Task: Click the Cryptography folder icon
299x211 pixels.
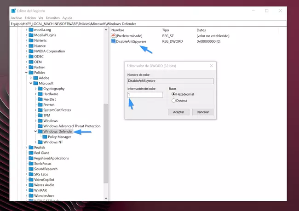Action: (40, 89)
